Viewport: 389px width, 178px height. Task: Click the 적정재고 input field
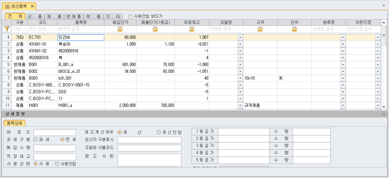pyautogui.click(x=55, y=157)
